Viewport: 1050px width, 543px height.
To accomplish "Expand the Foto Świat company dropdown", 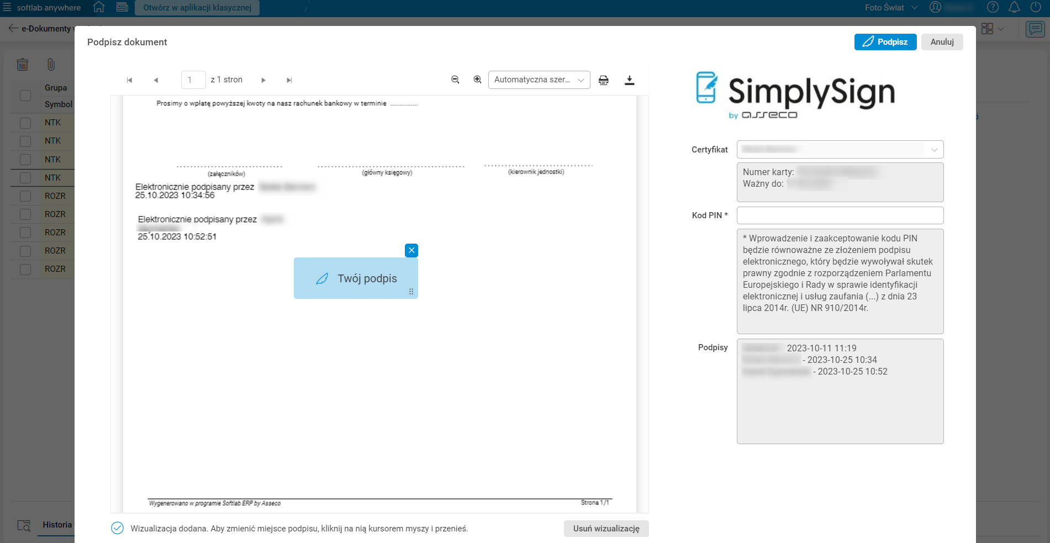I will tap(915, 8).
